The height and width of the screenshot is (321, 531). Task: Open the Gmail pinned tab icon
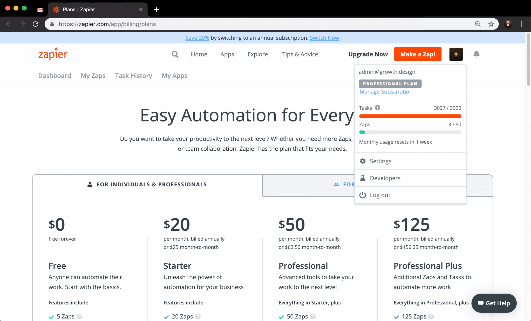tap(40, 10)
